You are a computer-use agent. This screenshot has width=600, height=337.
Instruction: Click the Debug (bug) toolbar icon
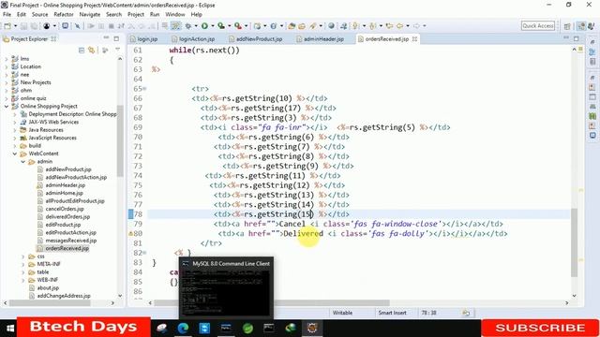point(188,26)
